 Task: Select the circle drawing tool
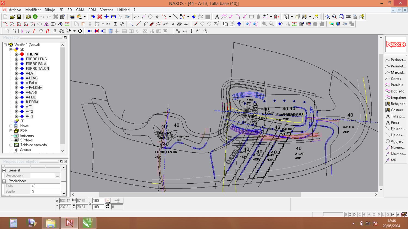(150, 17)
